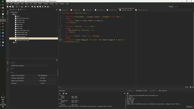Fold package body at line 1
Screen dimensions: 194x109
(62, 13)
